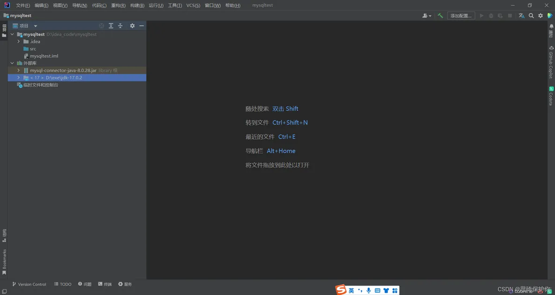Image resolution: width=555 pixels, height=295 pixels.
Task: Expand mysql-connector-java-8.0.28.jar library
Action: point(18,70)
